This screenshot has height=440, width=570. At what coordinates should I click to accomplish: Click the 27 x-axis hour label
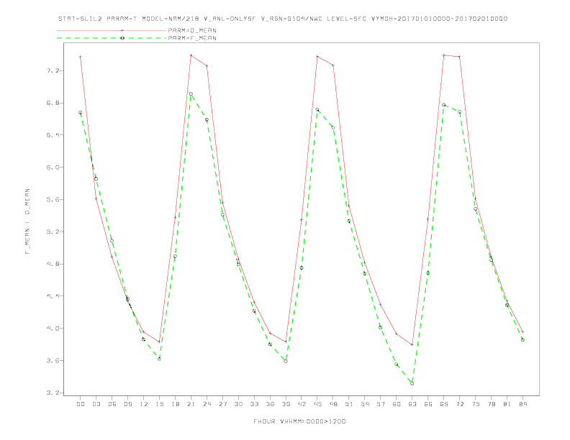pyautogui.click(x=222, y=404)
